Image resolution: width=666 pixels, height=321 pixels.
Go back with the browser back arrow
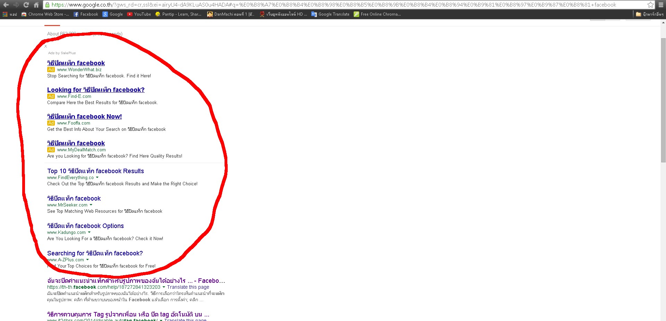pyautogui.click(x=6, y=5)
